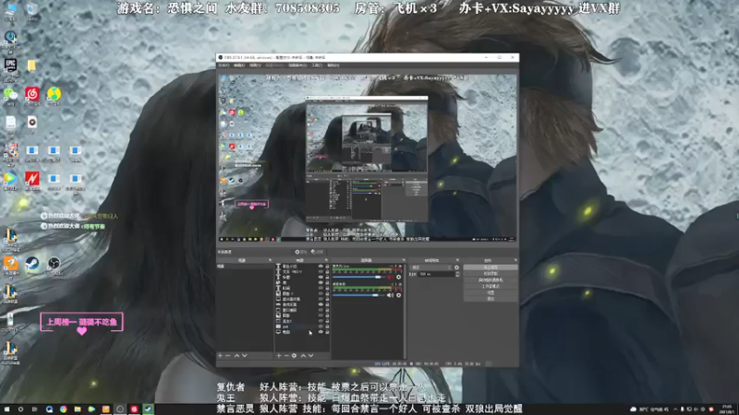Open source properties gear below Sources list
This screenshot has width=739, height=415.
coord(294,356)
